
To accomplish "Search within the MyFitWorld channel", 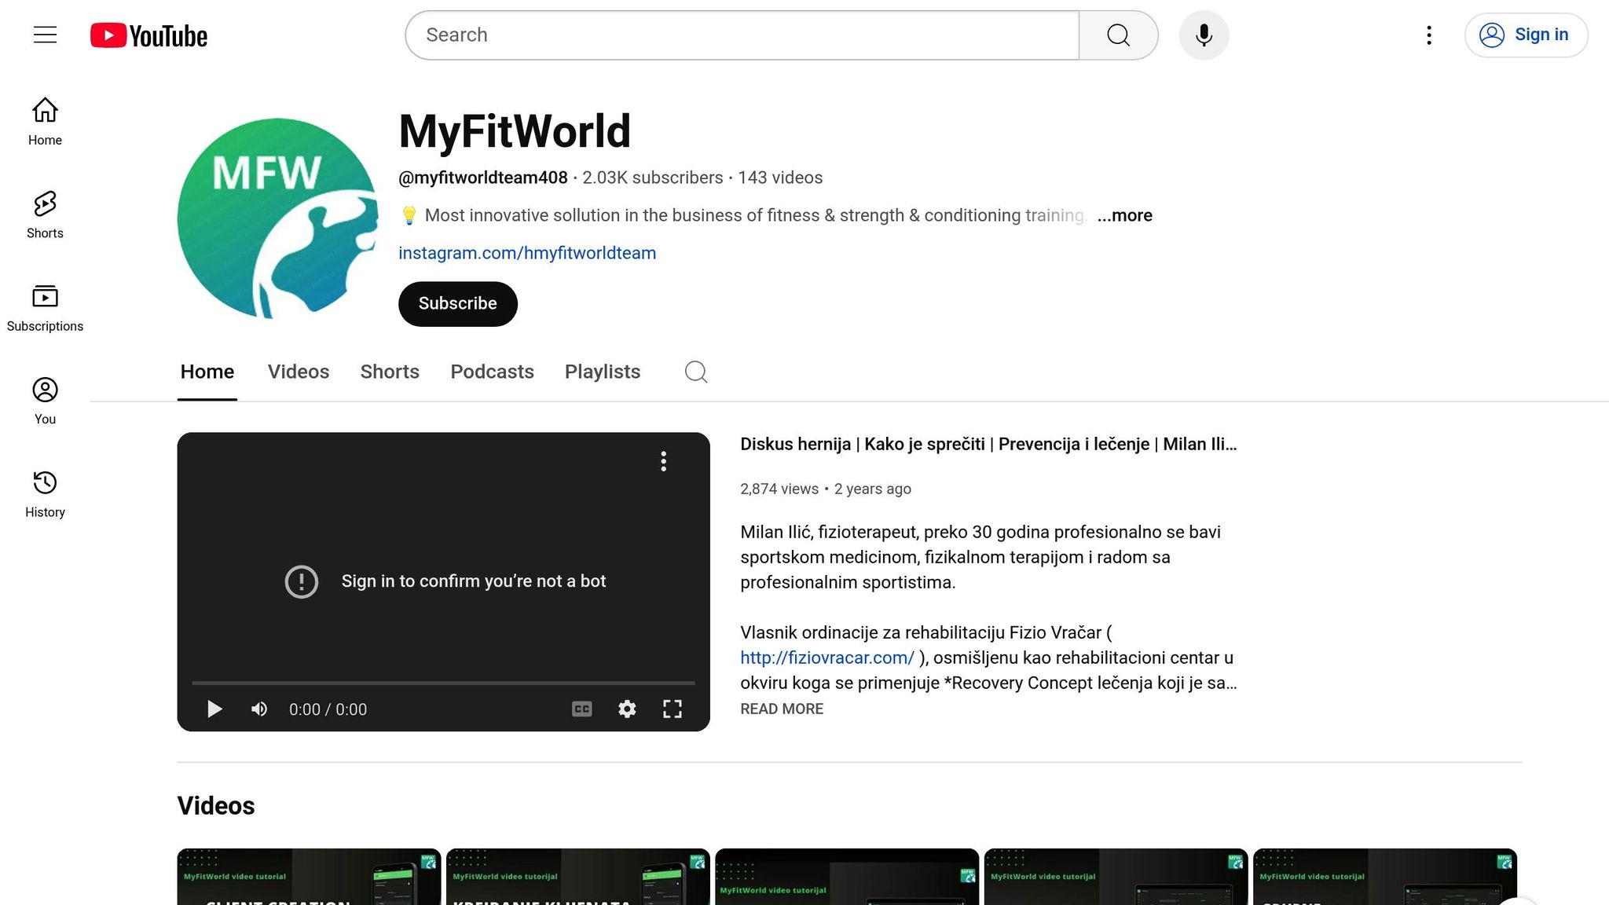I will [695, 372].
